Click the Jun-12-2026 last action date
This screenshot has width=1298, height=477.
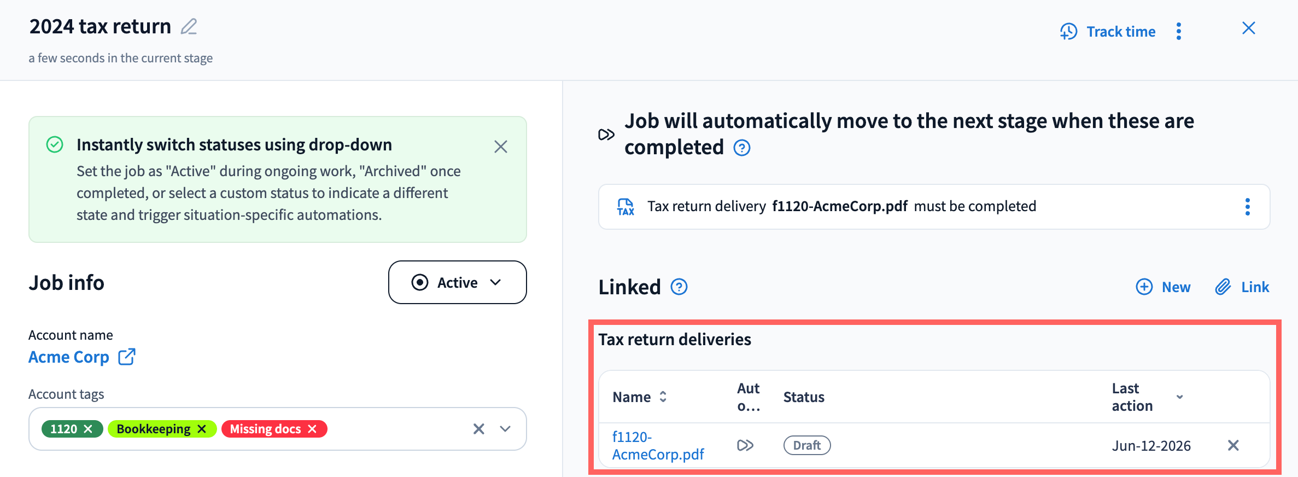[1151, 446]
